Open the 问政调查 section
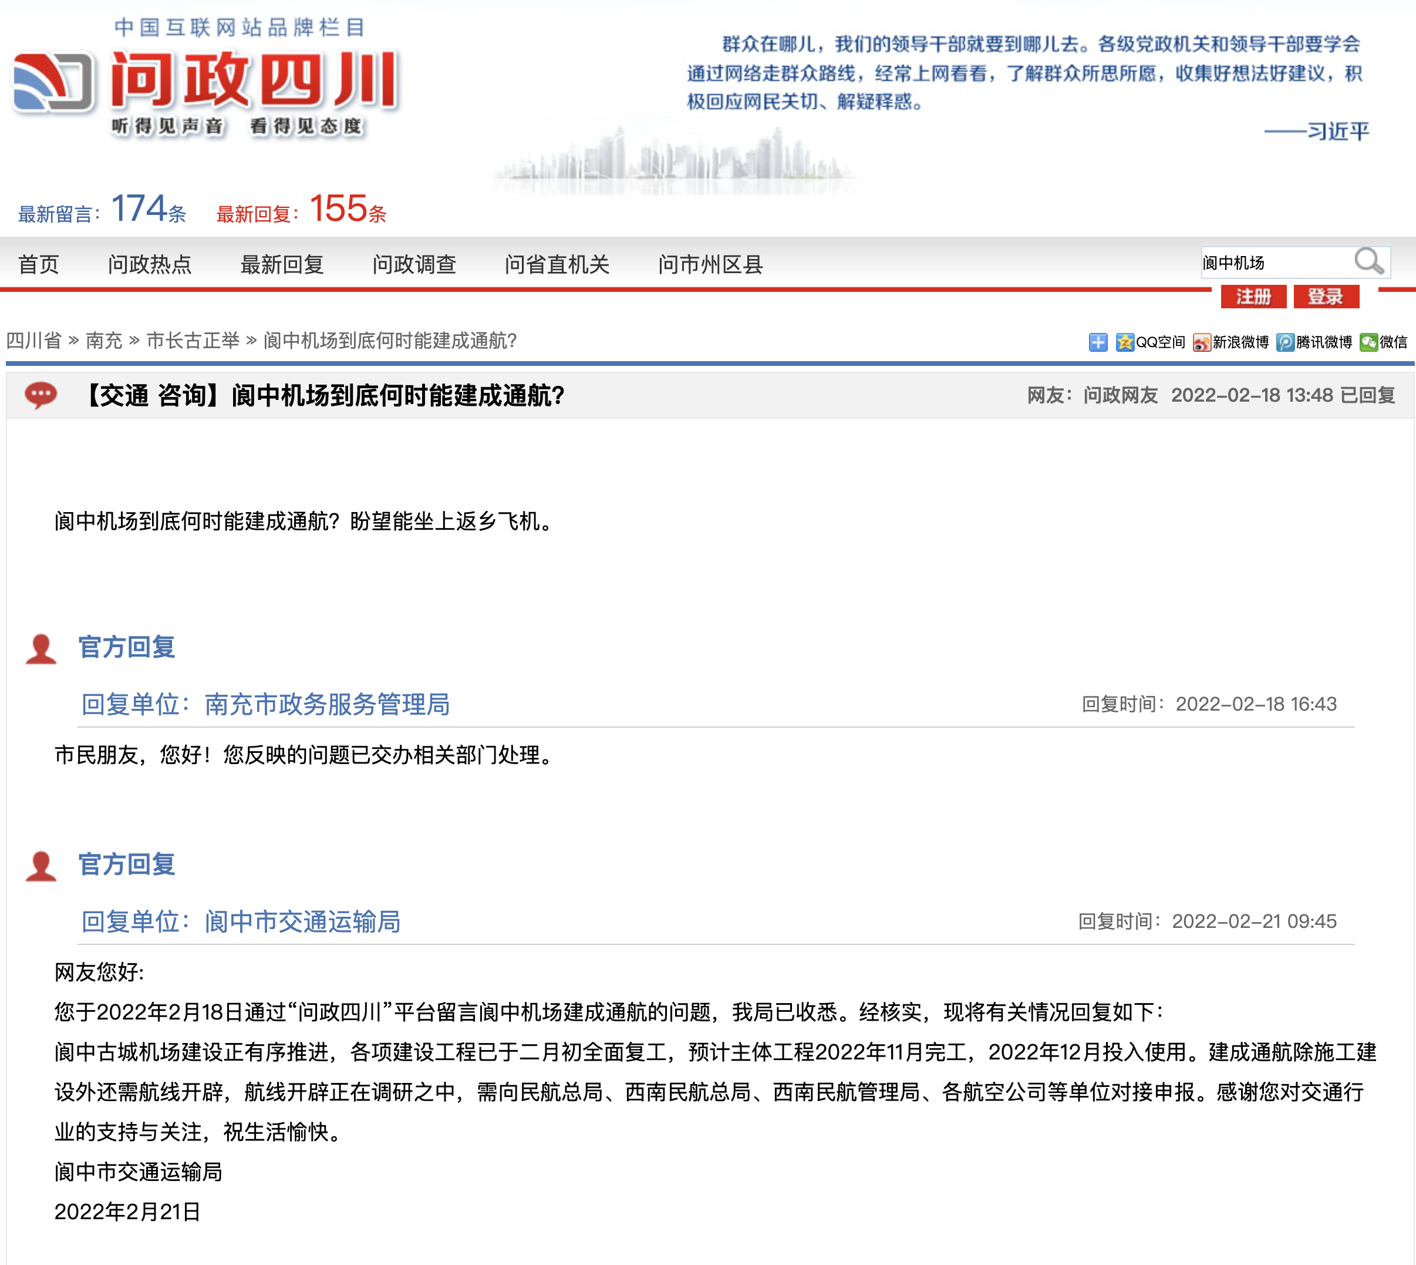 [415, 264]
